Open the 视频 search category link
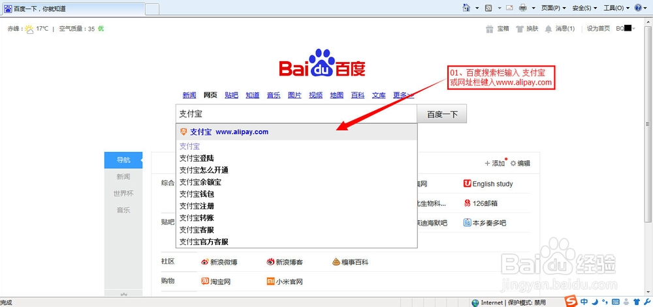 [315, 95]
